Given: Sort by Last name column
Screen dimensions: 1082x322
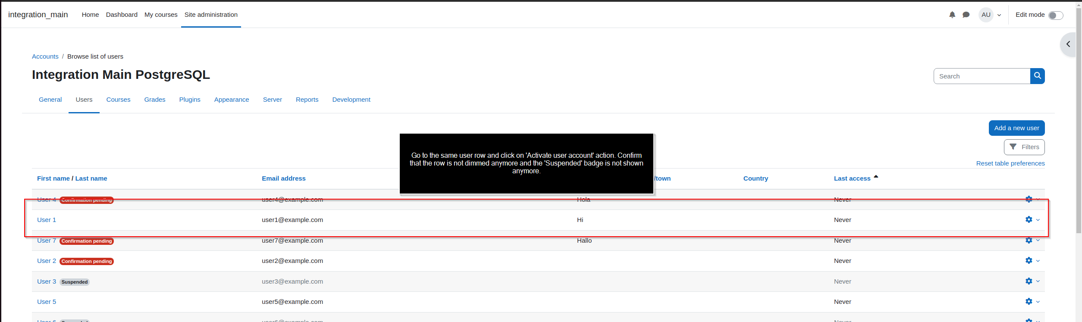Looking at the screenshot, I should tap(91, 178).
